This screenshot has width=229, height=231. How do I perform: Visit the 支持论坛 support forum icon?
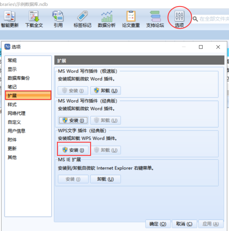pyautogui.click(x=155, y=19)
